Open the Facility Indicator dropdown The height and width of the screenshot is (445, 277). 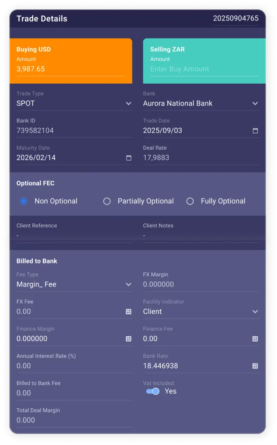[255, 312]
